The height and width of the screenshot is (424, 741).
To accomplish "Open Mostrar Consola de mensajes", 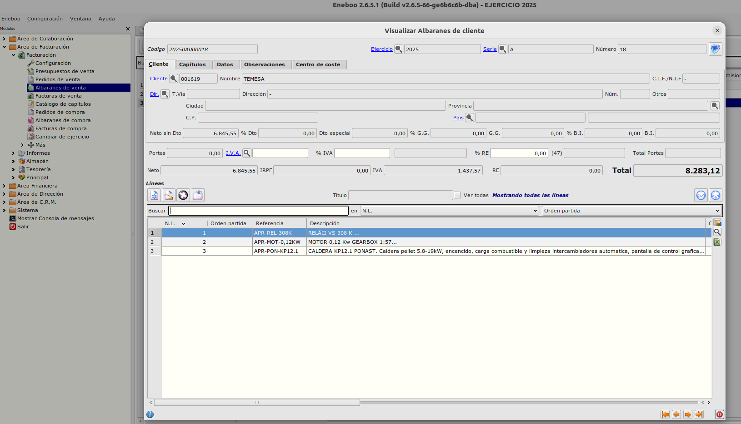I will [x=55, y=218].
